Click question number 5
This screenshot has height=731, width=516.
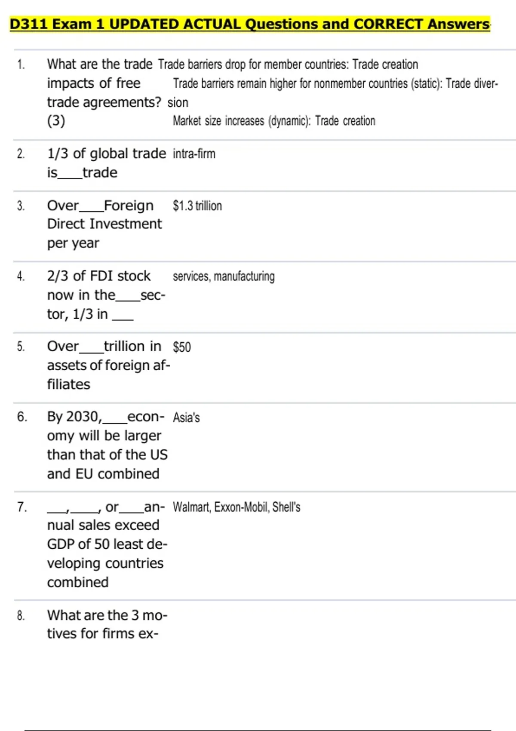pos(21,347)
